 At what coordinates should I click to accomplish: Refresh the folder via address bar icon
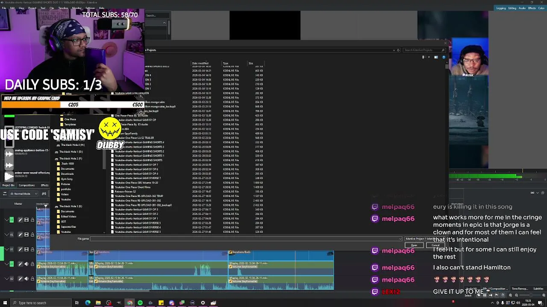[x=398, y=50]
